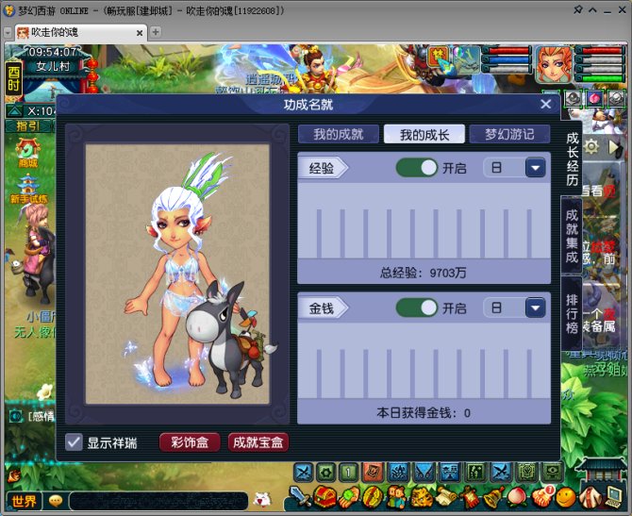This screenshot has width=632, height=516.
Task: Click the green eye skill slot
Action: tap(552, 472)
